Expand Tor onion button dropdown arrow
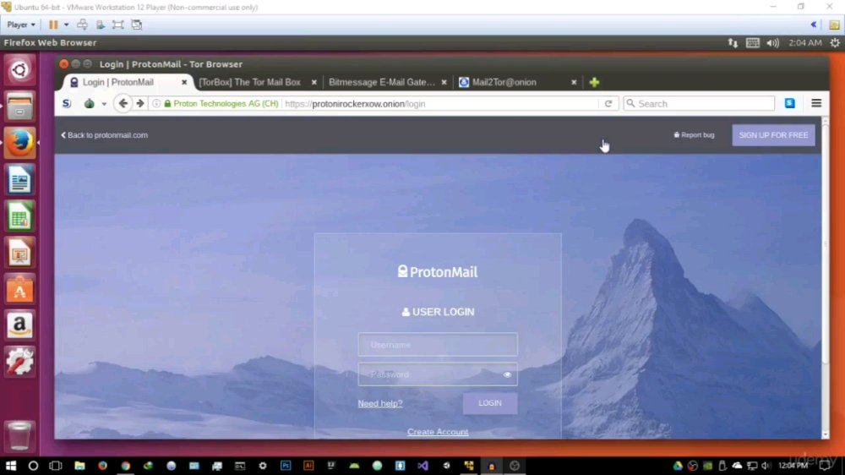Image resolution: width=845 pixels, height=475 pixels. 104,103
